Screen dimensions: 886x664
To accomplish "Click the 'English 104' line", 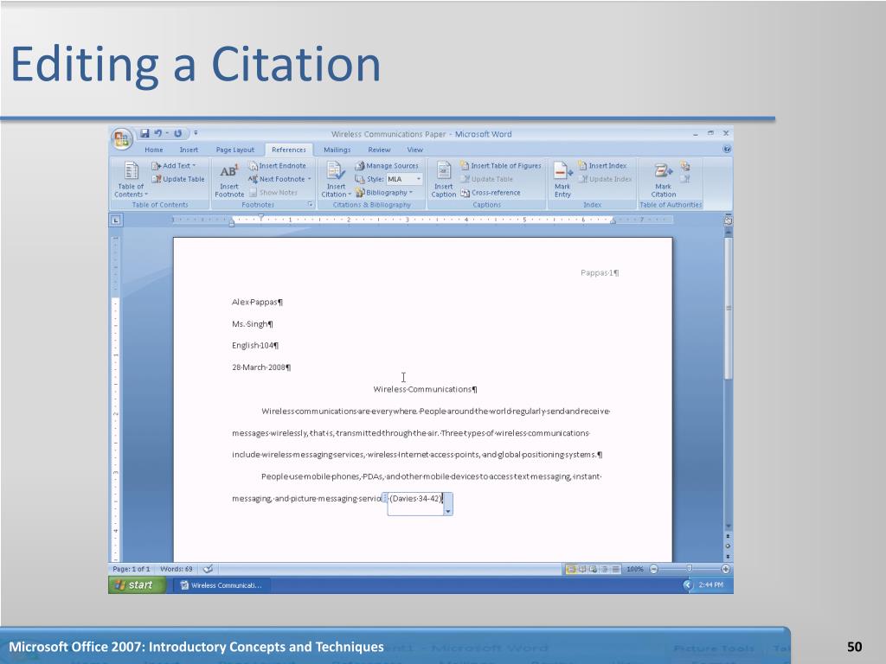I will [x=255, y=345].
